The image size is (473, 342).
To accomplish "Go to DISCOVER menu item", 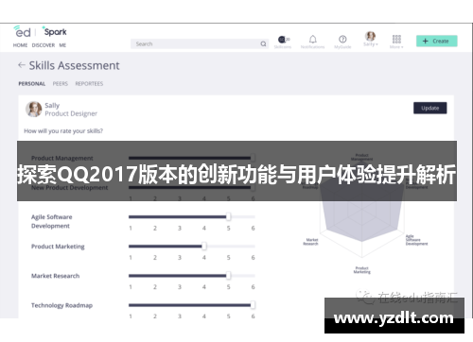I will 44,45.
